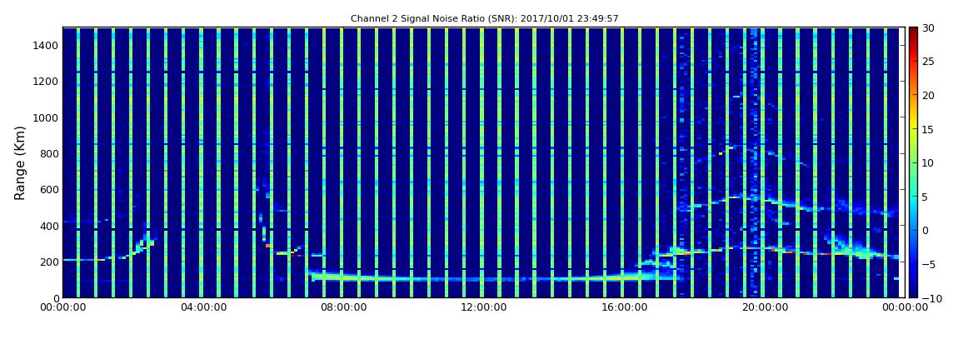The height and width of the screenshot is (339, 958).
Task: Click the dark blue bottom of the colorbar
Action: [913, 292]
